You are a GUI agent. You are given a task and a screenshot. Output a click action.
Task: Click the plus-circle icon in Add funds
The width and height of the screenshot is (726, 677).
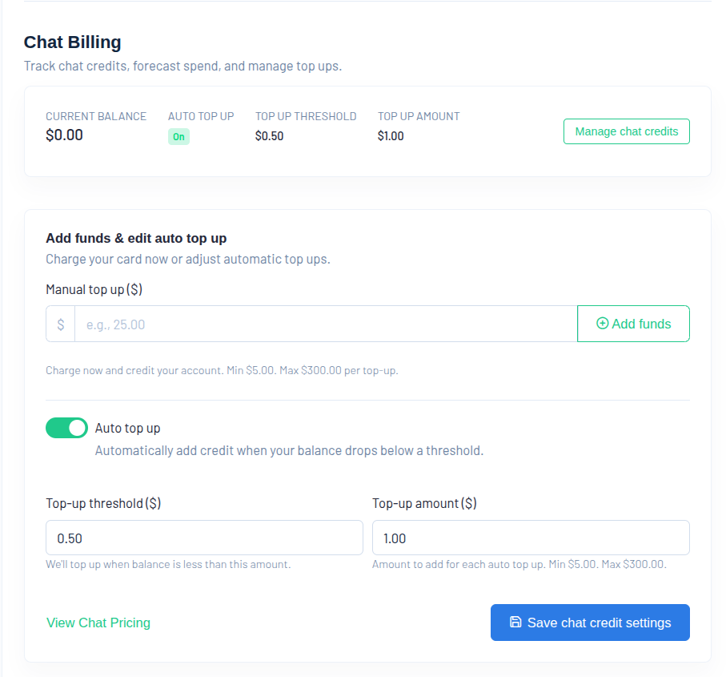(x=603, y=324)
